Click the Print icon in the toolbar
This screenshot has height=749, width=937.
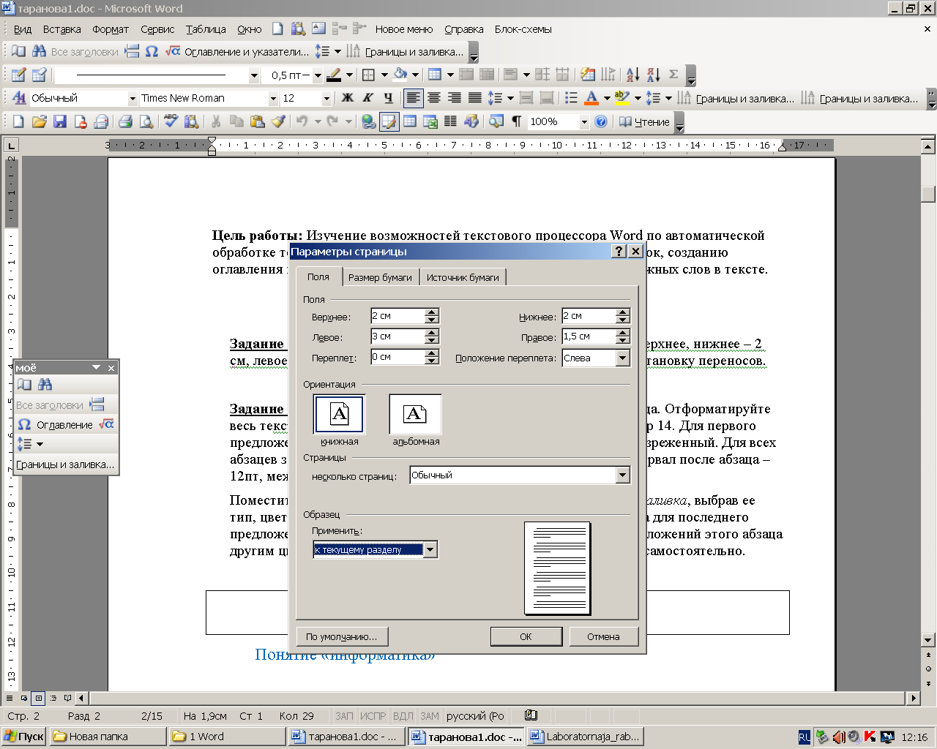point(125,121)
